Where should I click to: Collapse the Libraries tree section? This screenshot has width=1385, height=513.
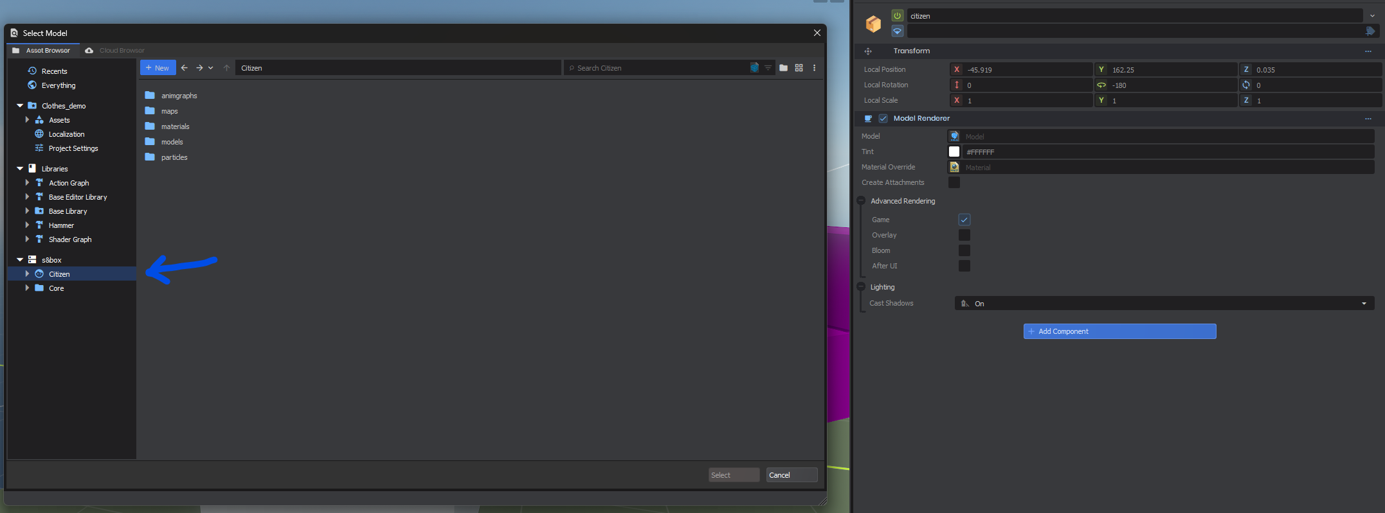20,169
